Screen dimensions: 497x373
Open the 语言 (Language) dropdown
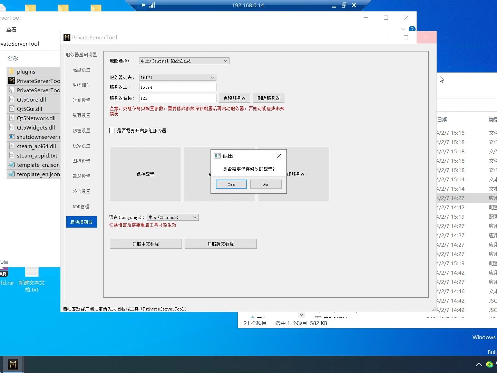pos(173,217)
